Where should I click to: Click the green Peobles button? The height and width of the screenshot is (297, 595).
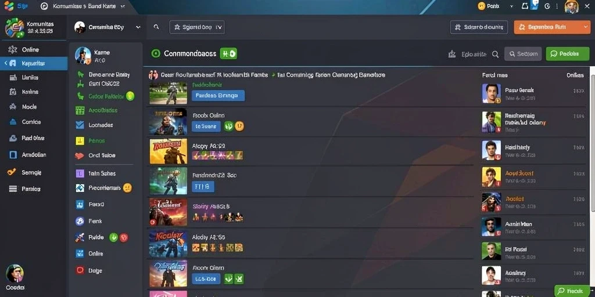[568, 54]
